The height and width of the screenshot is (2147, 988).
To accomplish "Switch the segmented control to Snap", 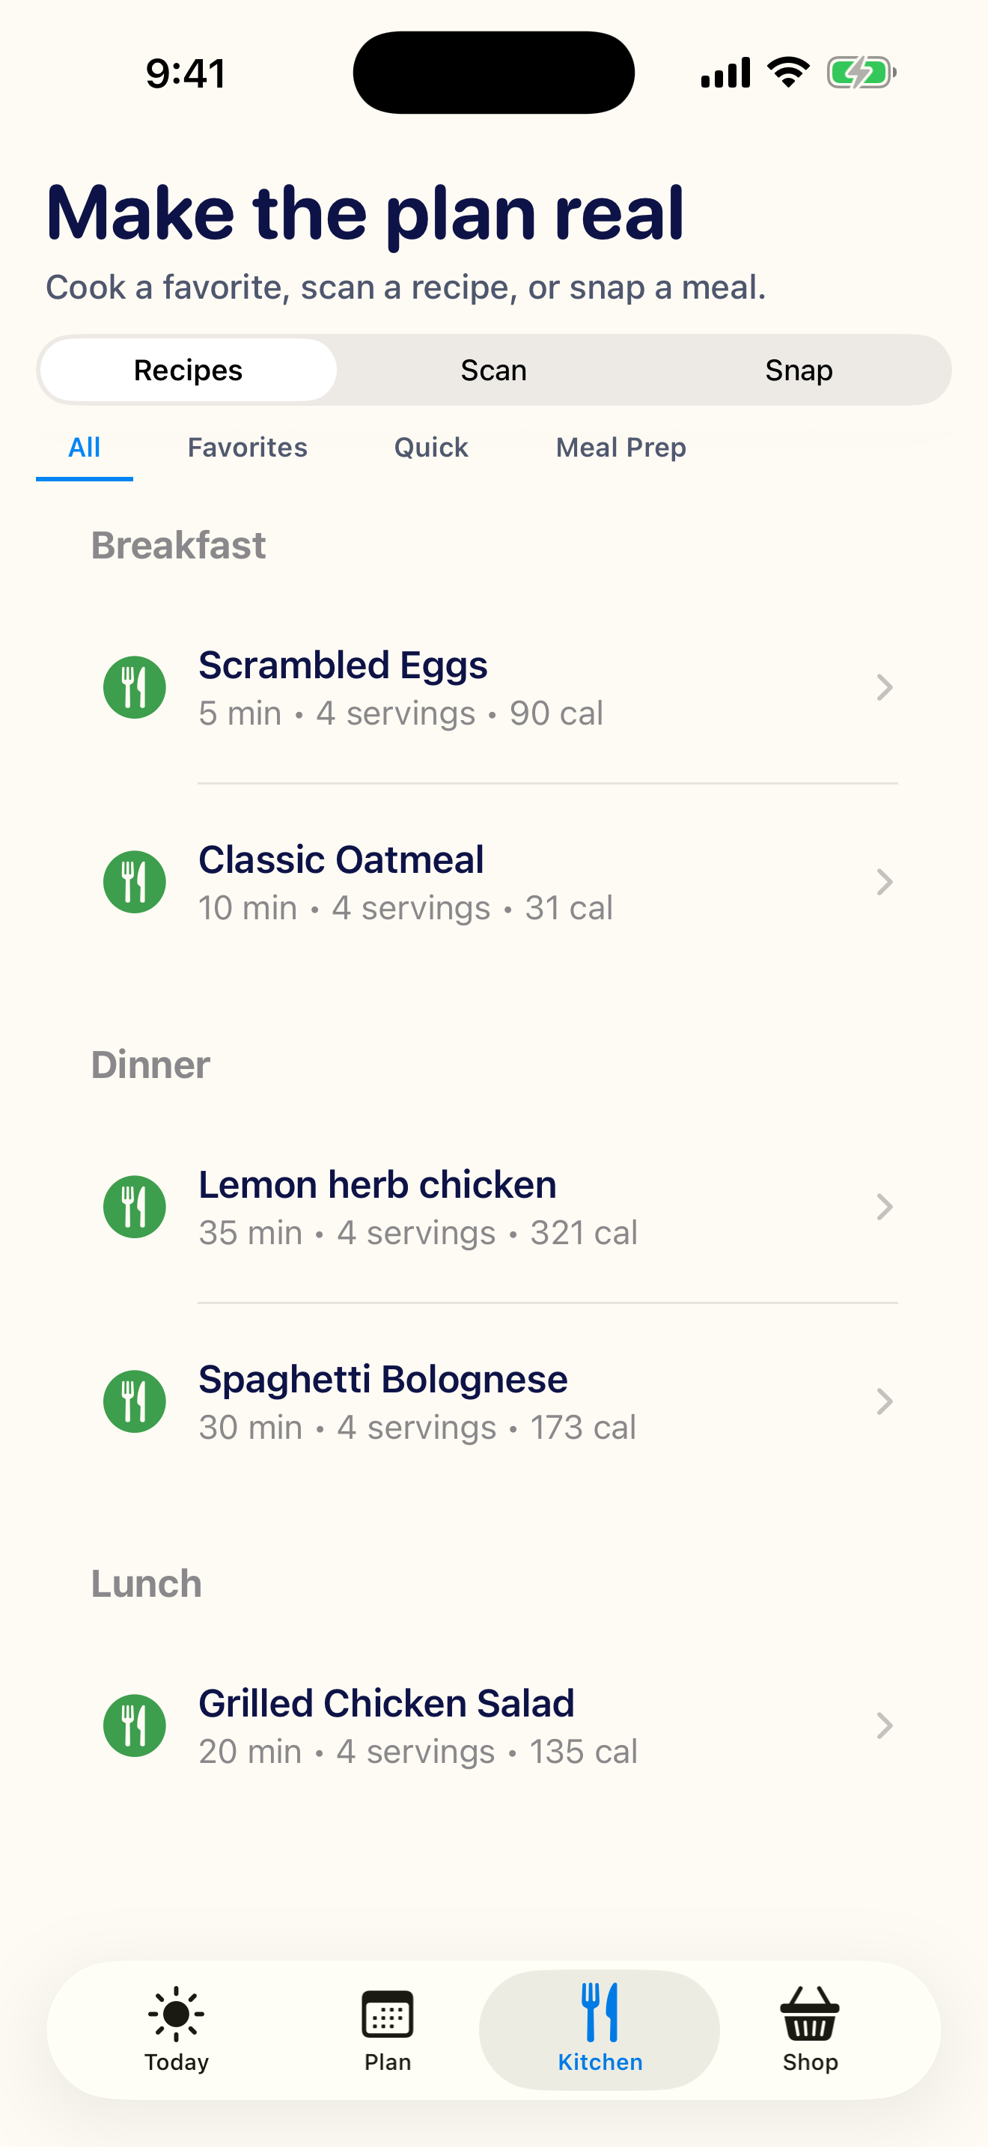I will coord(798,370).
